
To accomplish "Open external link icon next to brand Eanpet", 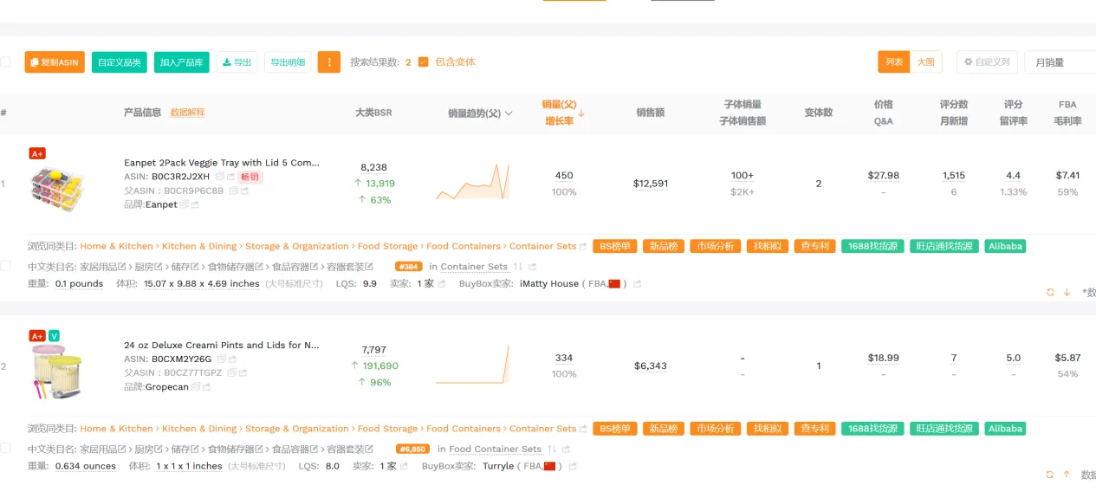I will point(196,204).
